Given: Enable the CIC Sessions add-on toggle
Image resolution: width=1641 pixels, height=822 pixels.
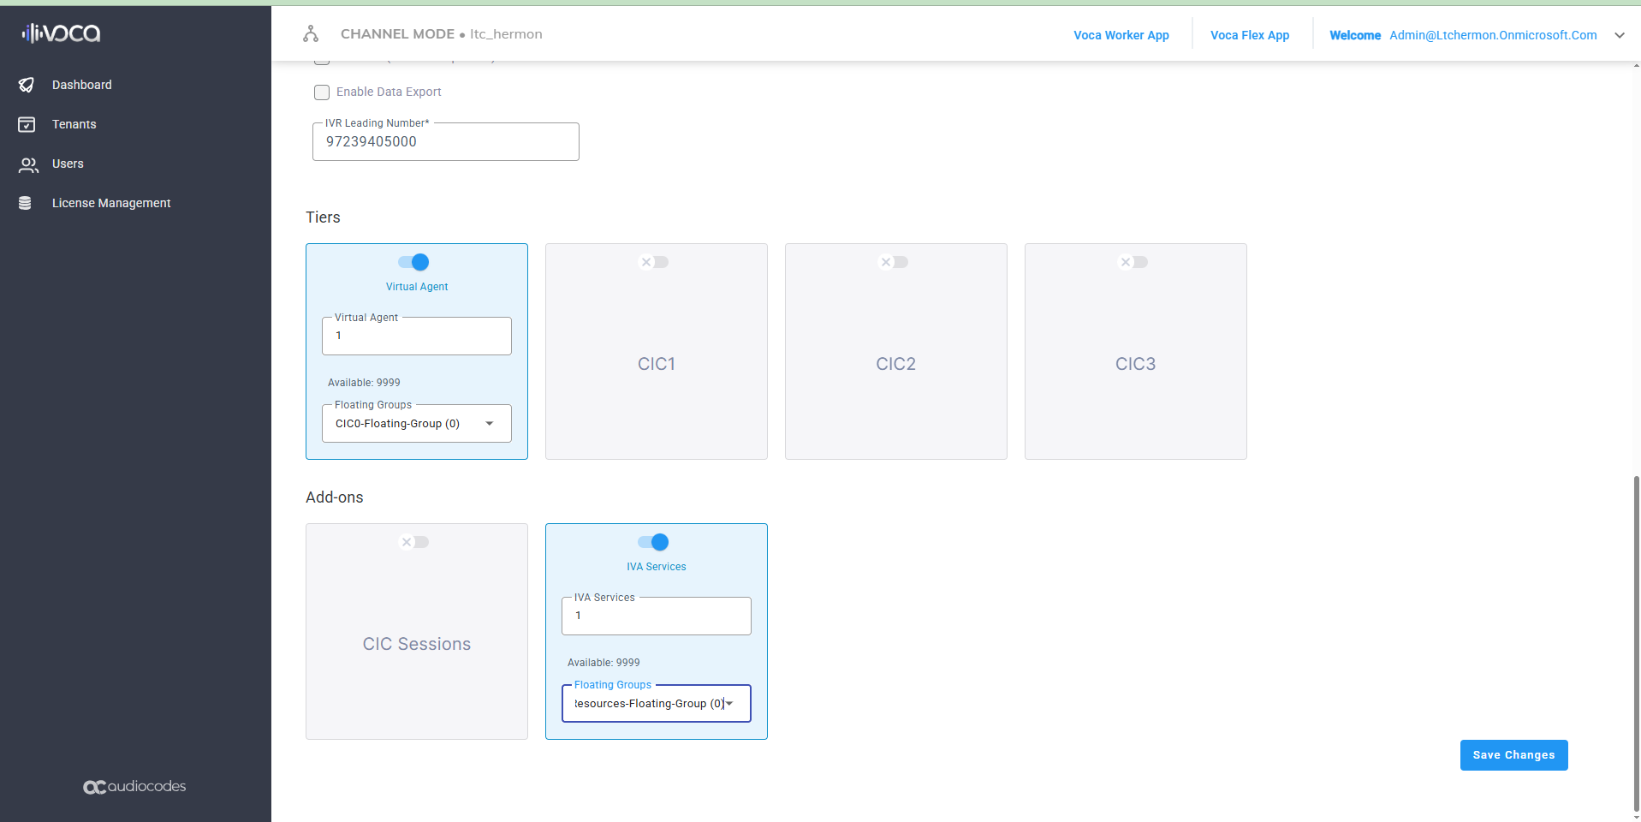Looking at the screenshot, I should (414, 542).
